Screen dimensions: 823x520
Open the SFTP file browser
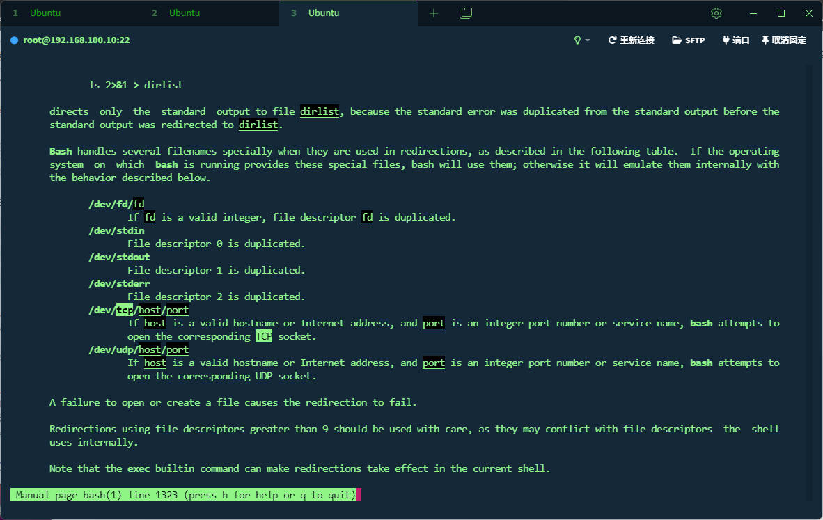(x=688, y=40)
